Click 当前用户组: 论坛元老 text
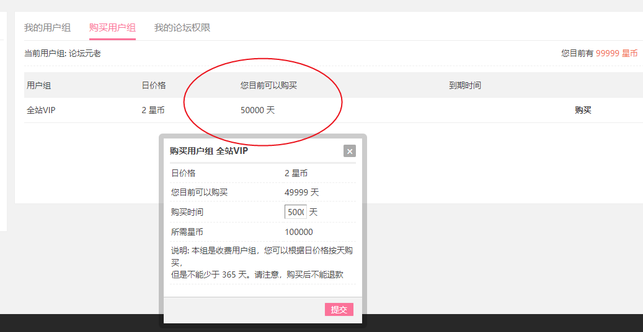This screenshot has height=332, width=643. pos(63,53)
